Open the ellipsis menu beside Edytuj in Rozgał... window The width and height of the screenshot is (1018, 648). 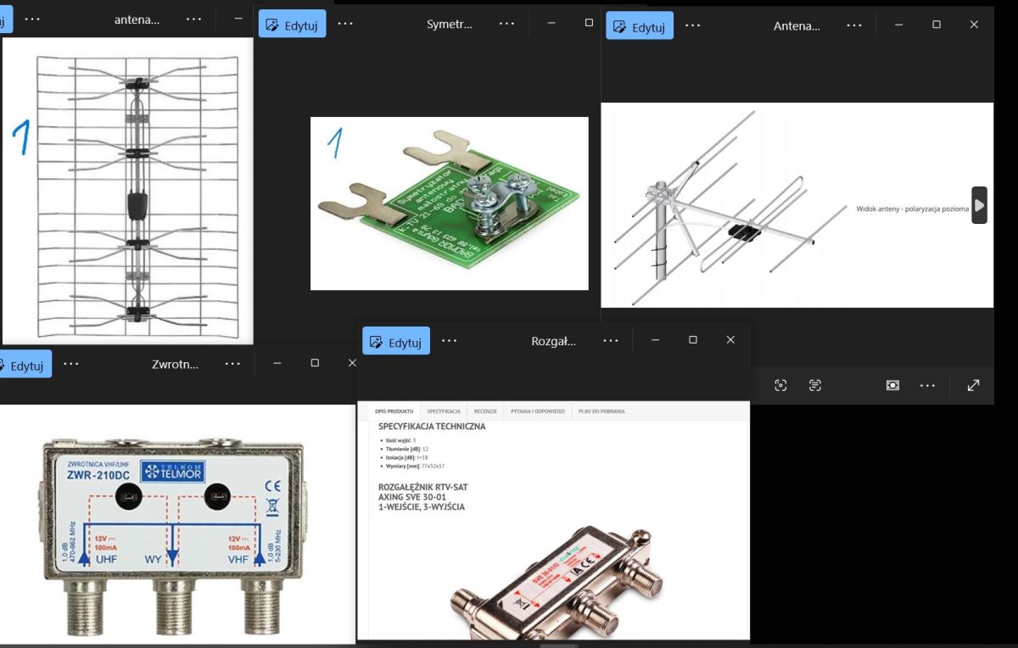click(x=450, y=341)
